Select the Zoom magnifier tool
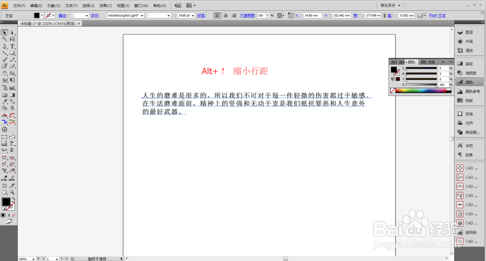This screenshot has height=261, width=486. click(12, 192)
